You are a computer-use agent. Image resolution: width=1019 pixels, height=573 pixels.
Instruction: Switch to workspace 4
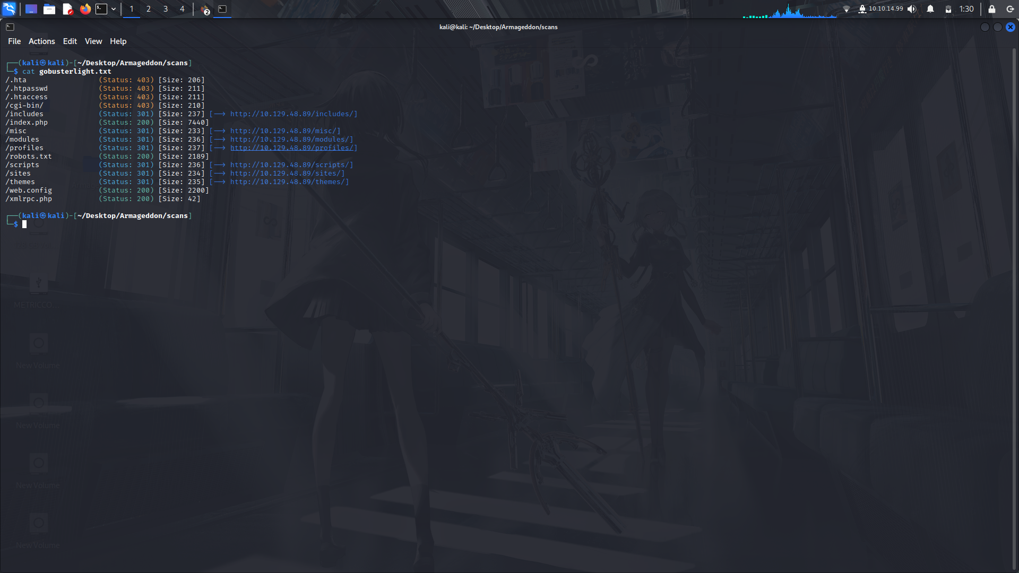(x=182, y=9)
